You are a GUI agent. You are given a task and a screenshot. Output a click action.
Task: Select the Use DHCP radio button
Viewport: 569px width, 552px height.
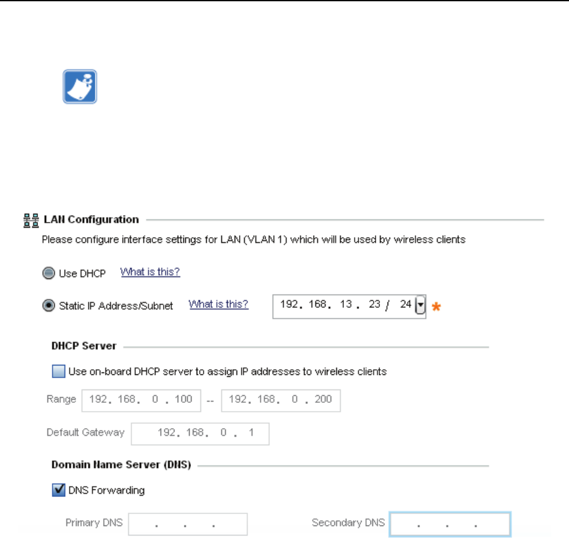[x=47, y=273]
